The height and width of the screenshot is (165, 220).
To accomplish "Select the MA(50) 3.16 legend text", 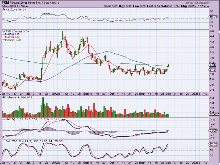I will (12, 34).
